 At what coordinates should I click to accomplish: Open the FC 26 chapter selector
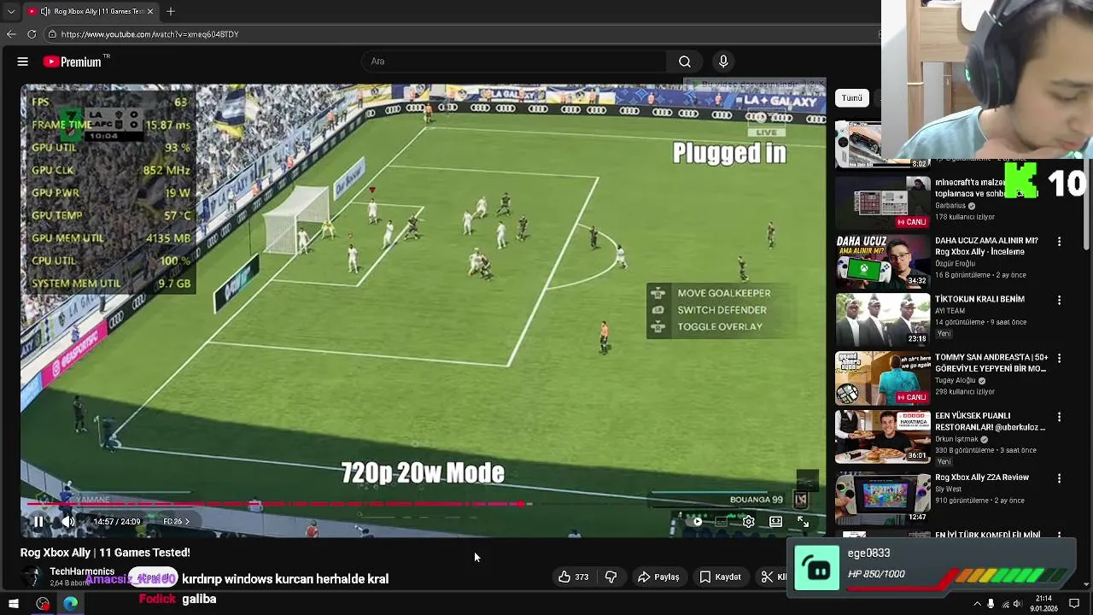176,521
